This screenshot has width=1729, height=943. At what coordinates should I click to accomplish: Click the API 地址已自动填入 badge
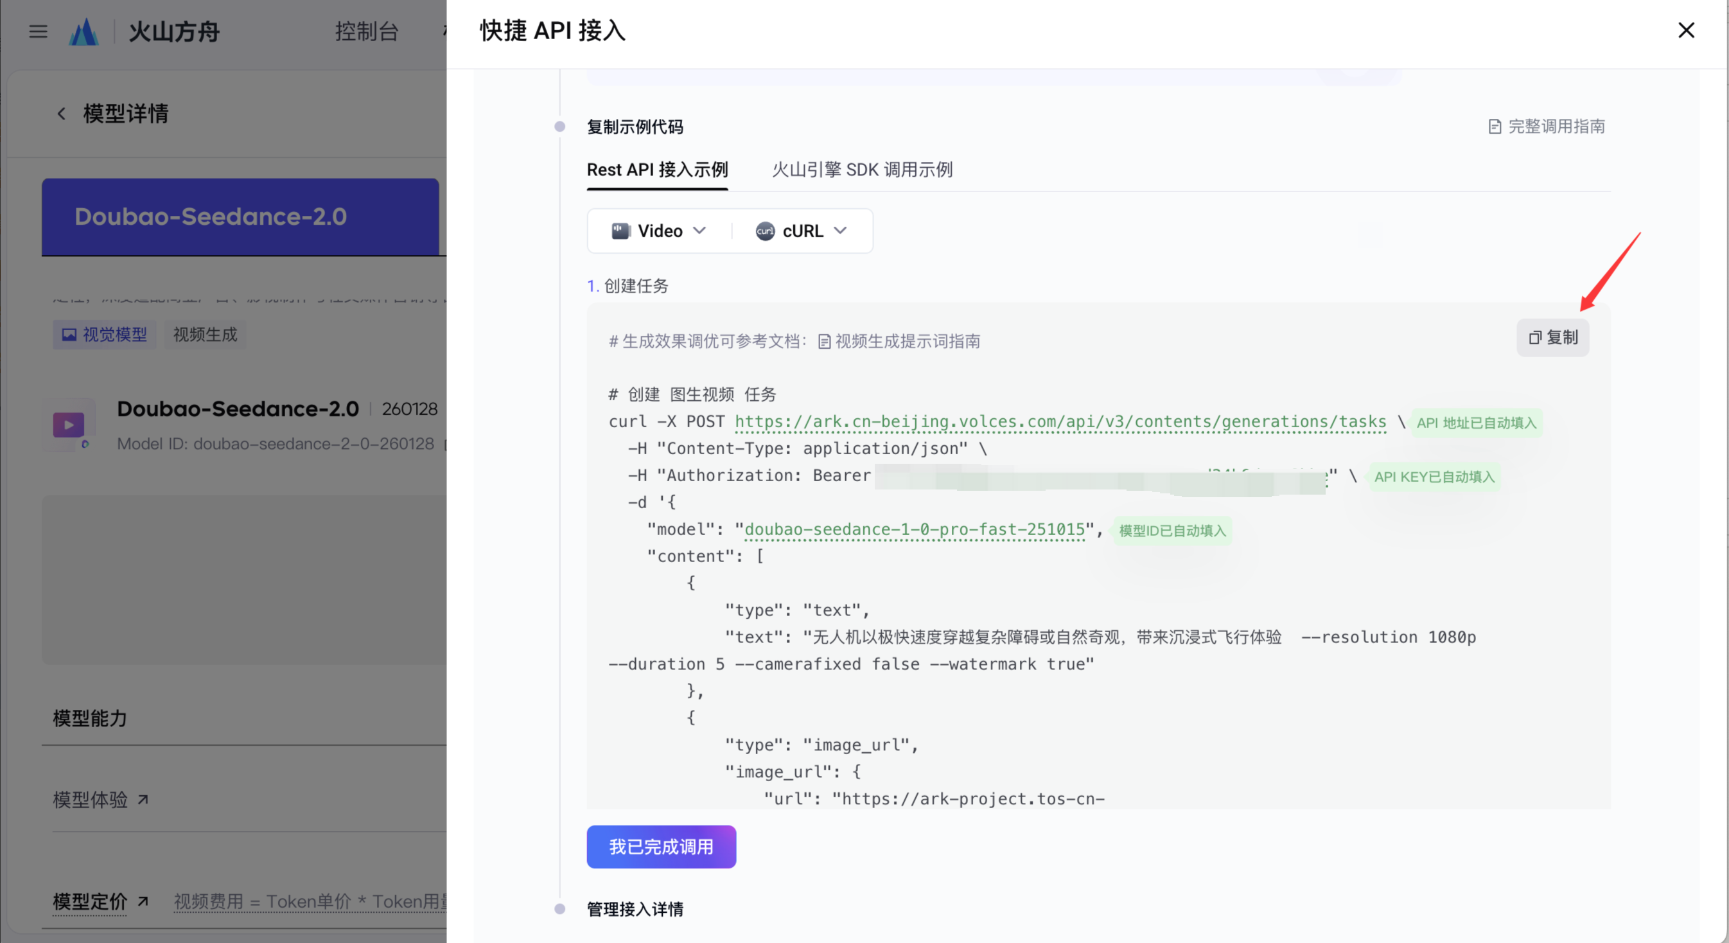(x=1477, y=423)
